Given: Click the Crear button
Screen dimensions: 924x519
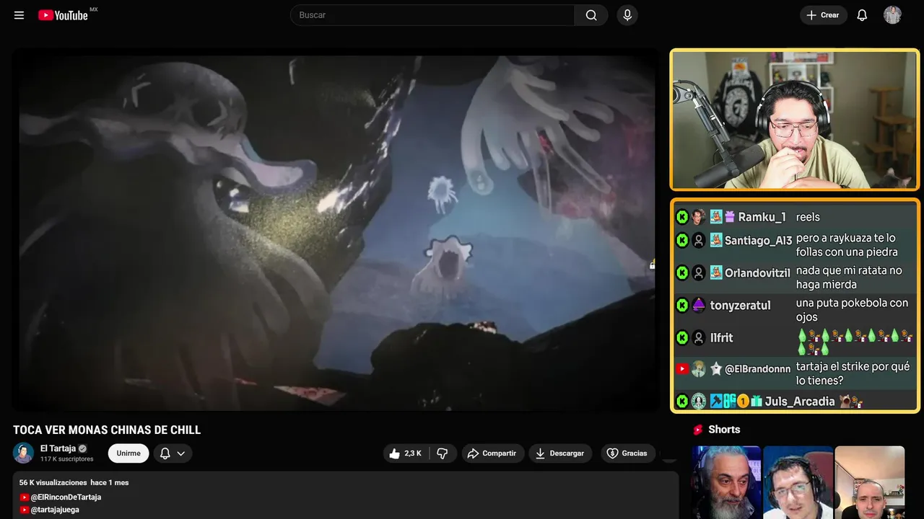Looking at the screenshot, I should (x=823, y=15).
